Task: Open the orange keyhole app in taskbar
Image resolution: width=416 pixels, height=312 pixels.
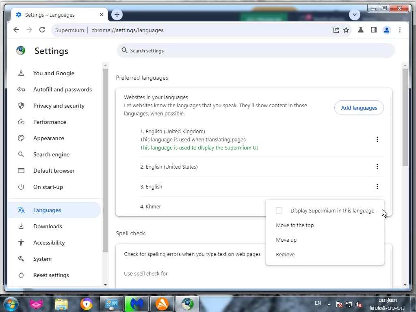Action: click(87, 304)
